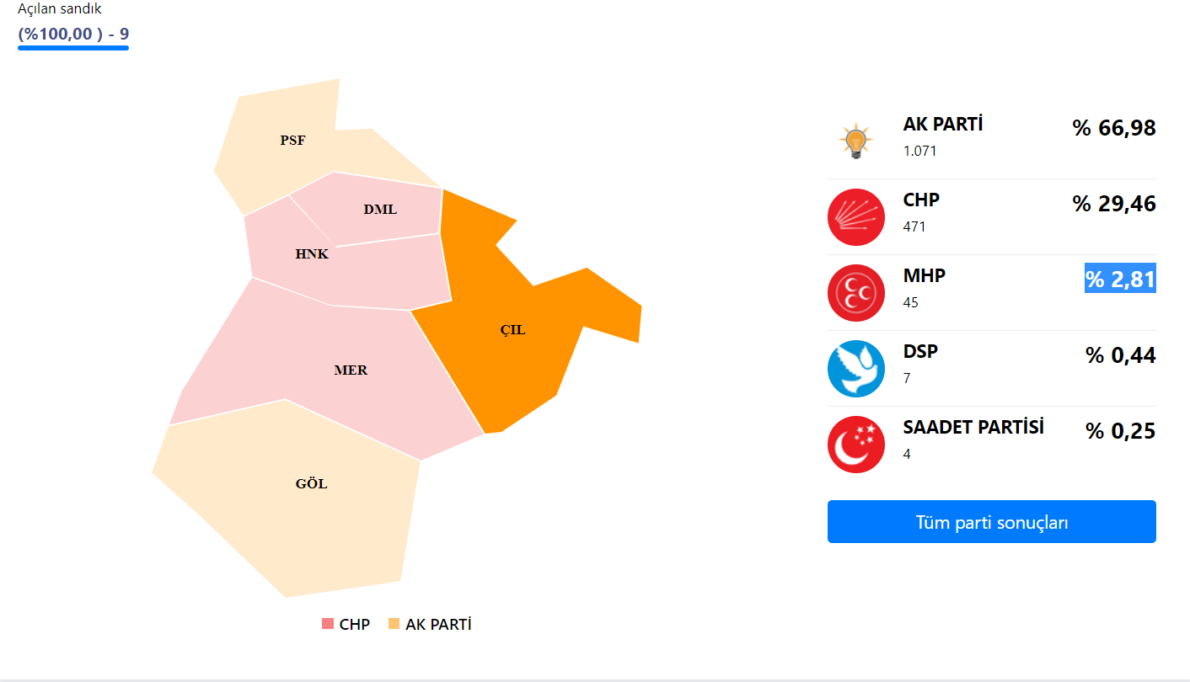Click the CHP red arrows logo
This screenshot has height=682, width=1190.
(855, 217)
